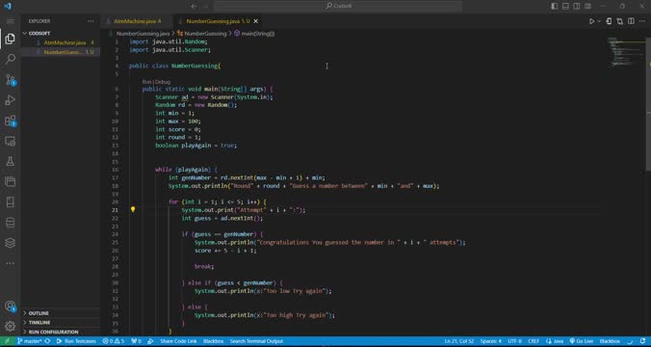Toggle the bottom panel layout
Screen dimensions: 651x347
[x=565, y=6]
